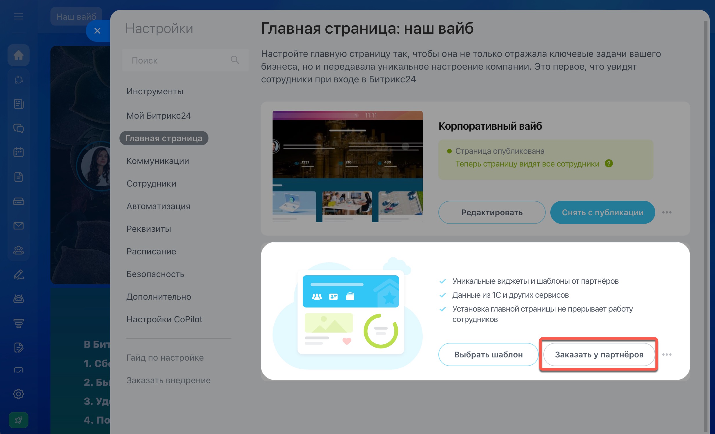The height and width of the screenshot is (434, 715).
Task: Click the Корпоративный вайб page preview thumbnail
Action: tap(347, 166)
